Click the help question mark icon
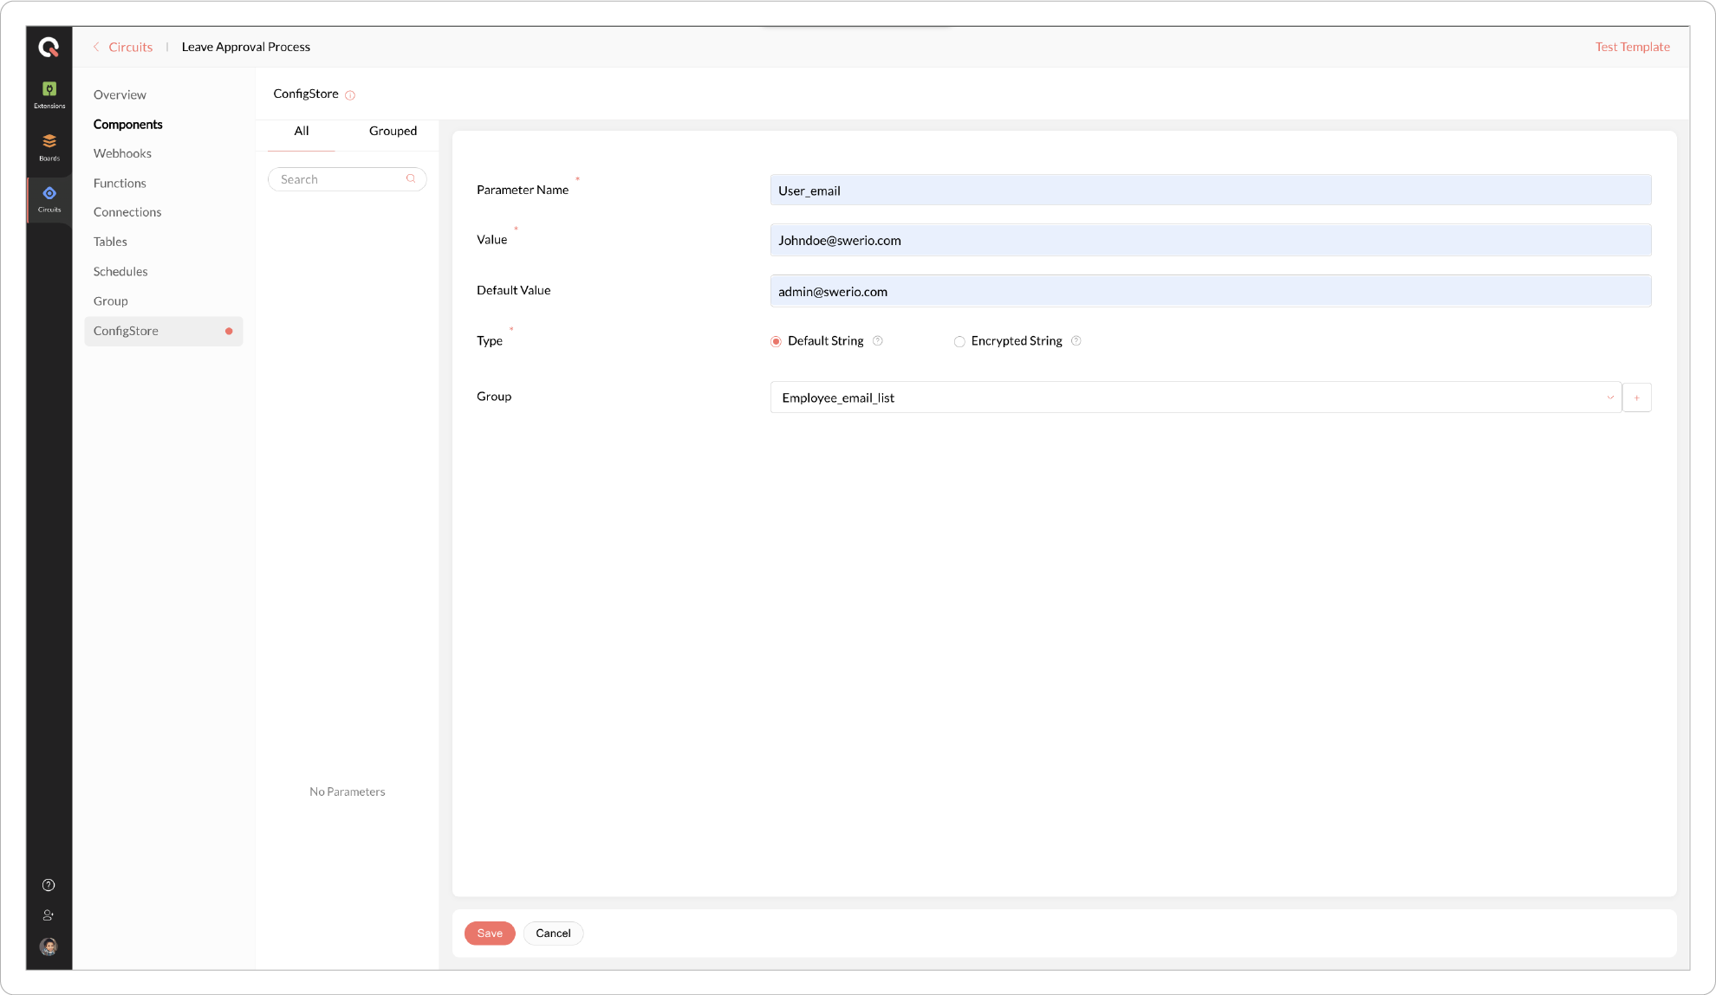The image size is (1716, 995). [49, 885]
